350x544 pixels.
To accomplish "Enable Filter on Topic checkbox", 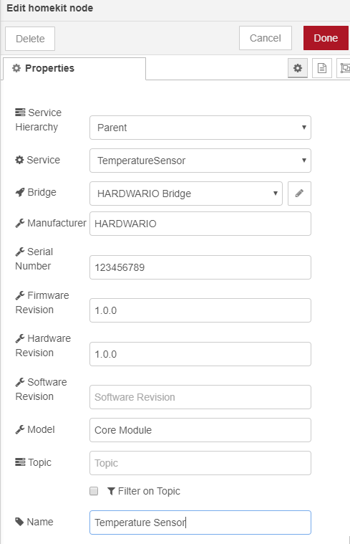I will coord(94,491).
